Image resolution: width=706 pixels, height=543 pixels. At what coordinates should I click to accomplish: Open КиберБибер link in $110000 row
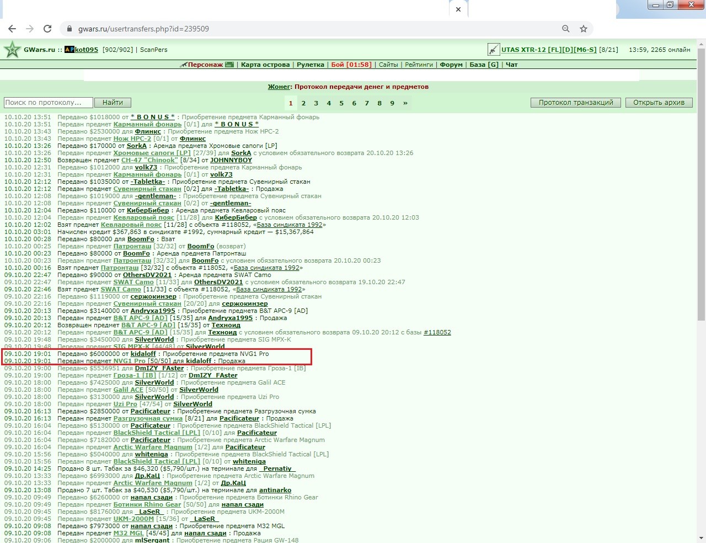pyautogui.click(x=148, y=210)
